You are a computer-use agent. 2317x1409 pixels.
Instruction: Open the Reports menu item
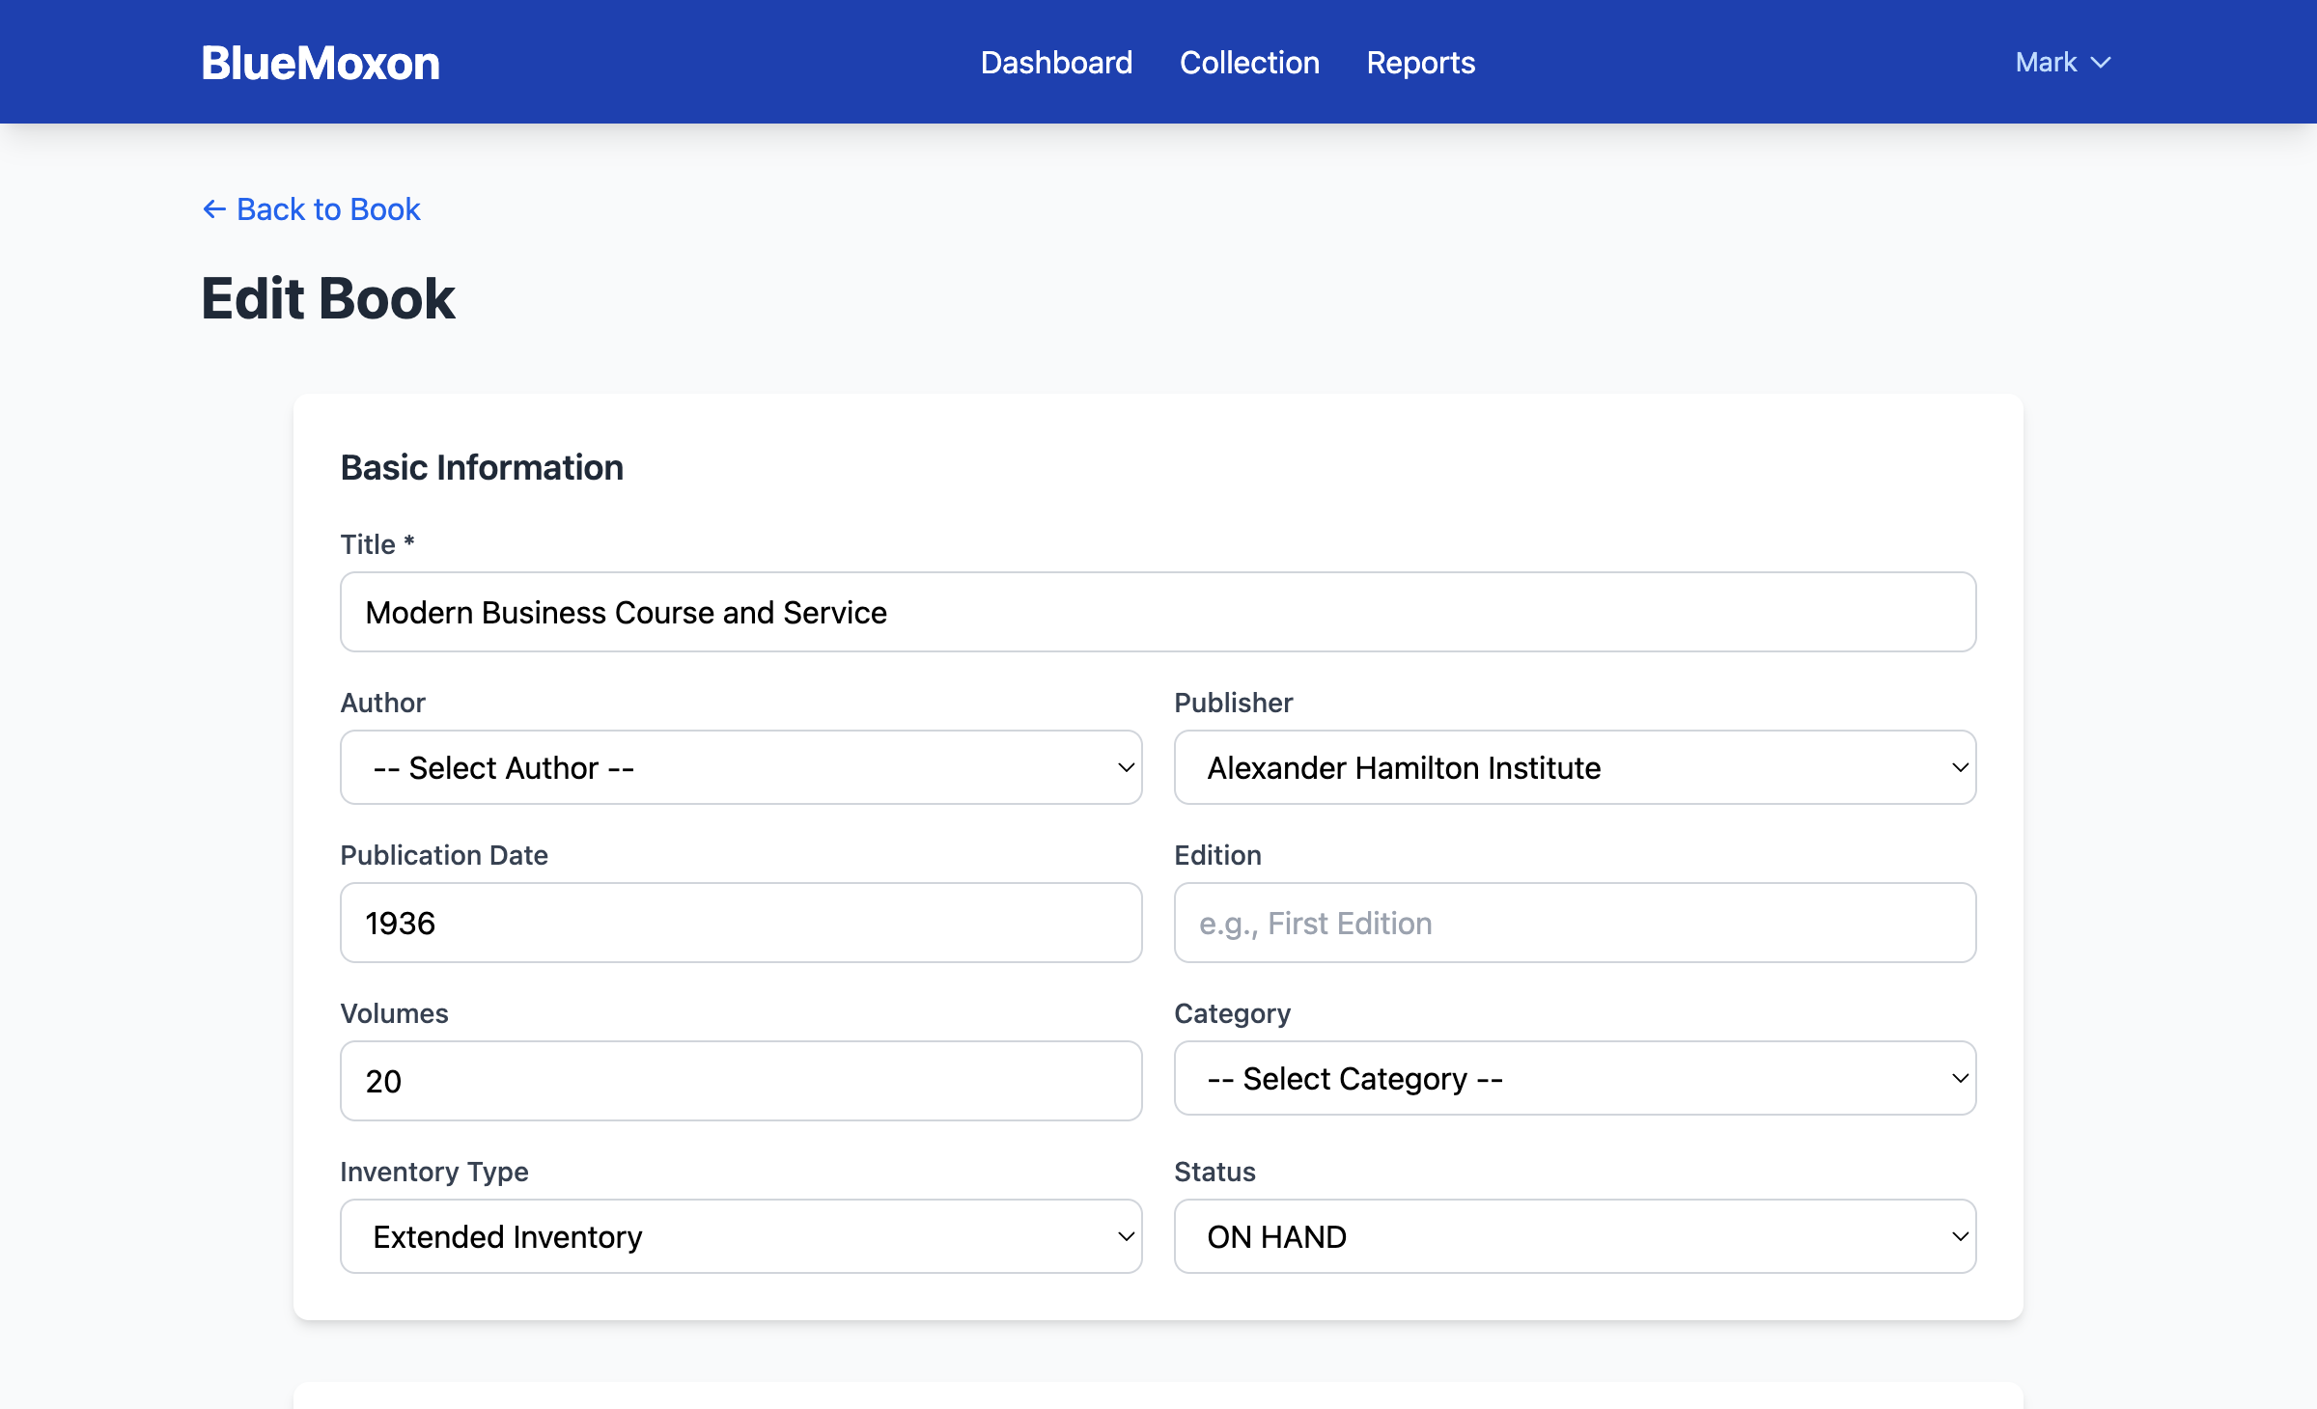[x=1420, y=63]
